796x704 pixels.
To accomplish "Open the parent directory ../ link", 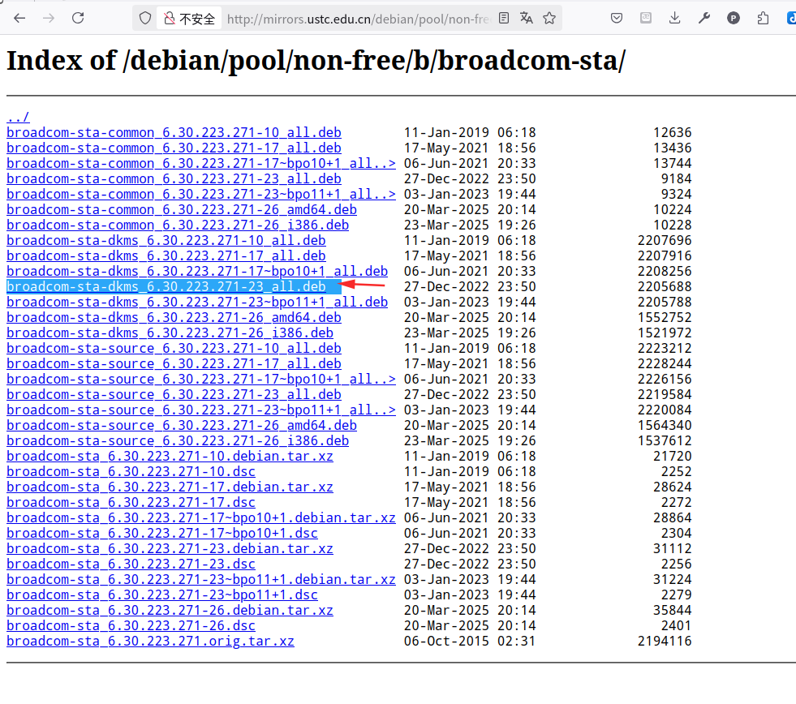I will click(x=18, y=118).
